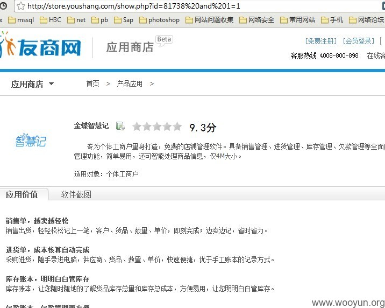Open the 常用网站 bookmark folder
The height and width of the screenshot is (308, 385).
(297, 20)
